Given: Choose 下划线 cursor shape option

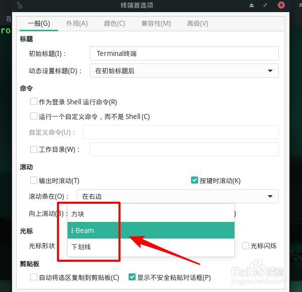Looking at the screenshot, I should (x=151, y=247).
